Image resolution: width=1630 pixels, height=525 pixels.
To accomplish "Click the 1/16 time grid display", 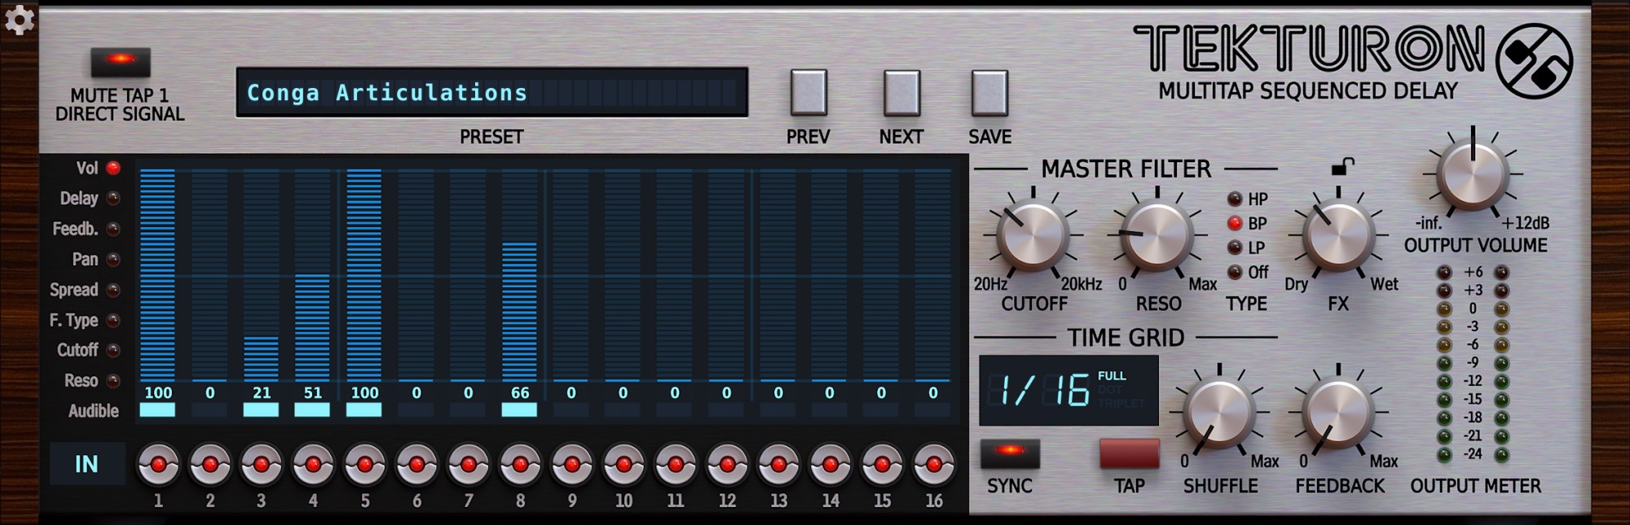I will [x=1068, y=390].
